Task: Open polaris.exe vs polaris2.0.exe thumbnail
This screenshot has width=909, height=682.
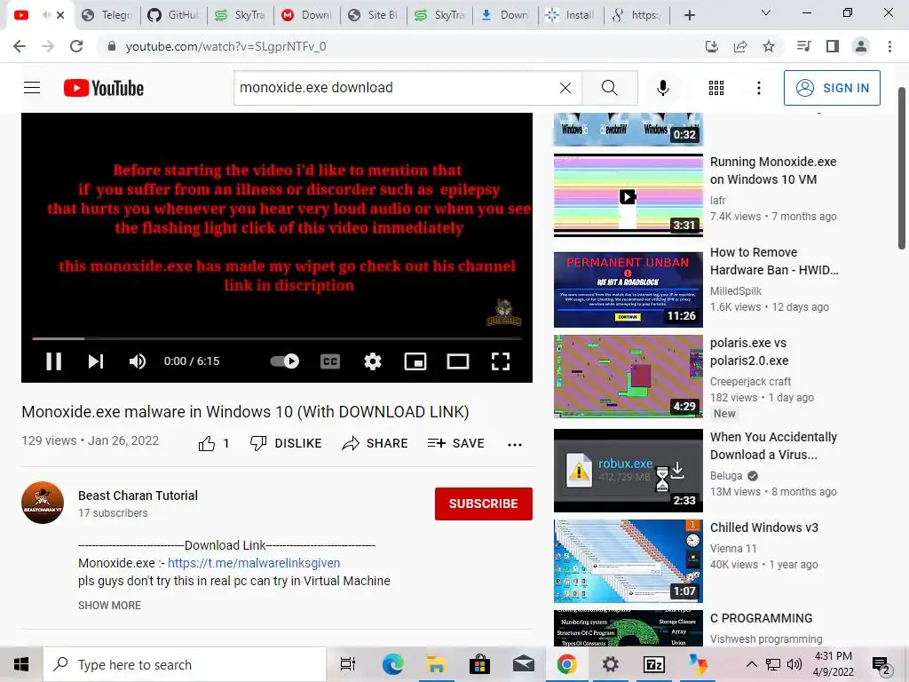Action: click(628, 377)
